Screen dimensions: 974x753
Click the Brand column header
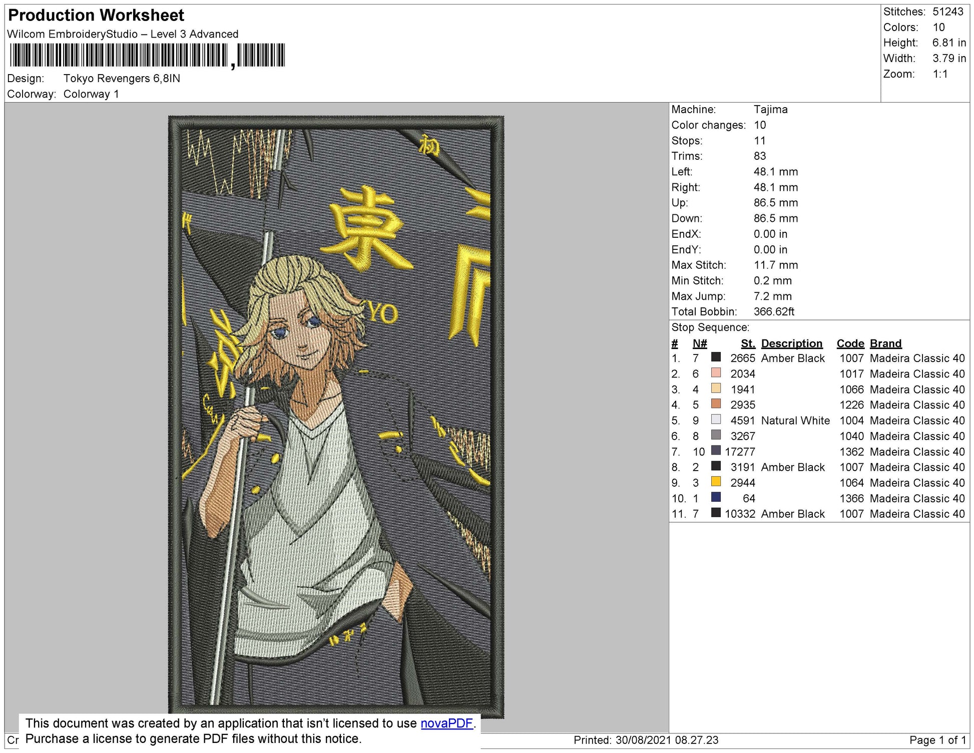[x=886, y=343]
